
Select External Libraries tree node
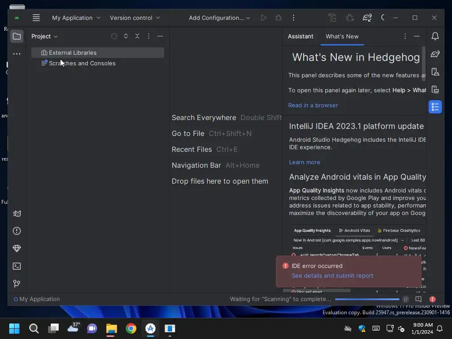(x=98, y=53)
